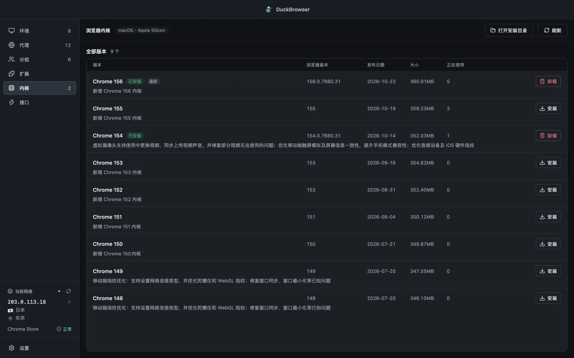Screen dimensions: 574x358
Task: Click 安装 label for Chrome 151
Action: click(552, 217)
